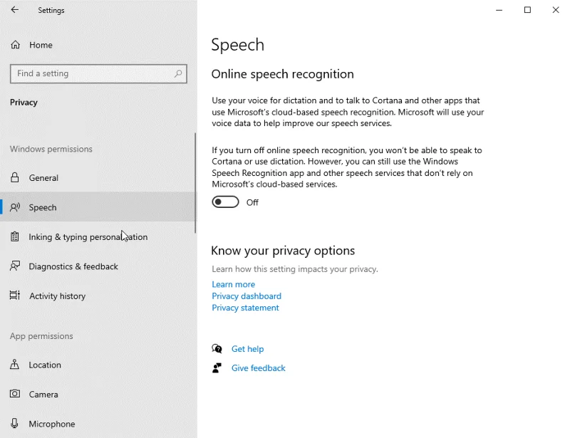Image resolution: width=570 pixels, height=438 pixels.
Task: Click the search magnifier icon
Action: pyautogui.click(x=178, y=73)
